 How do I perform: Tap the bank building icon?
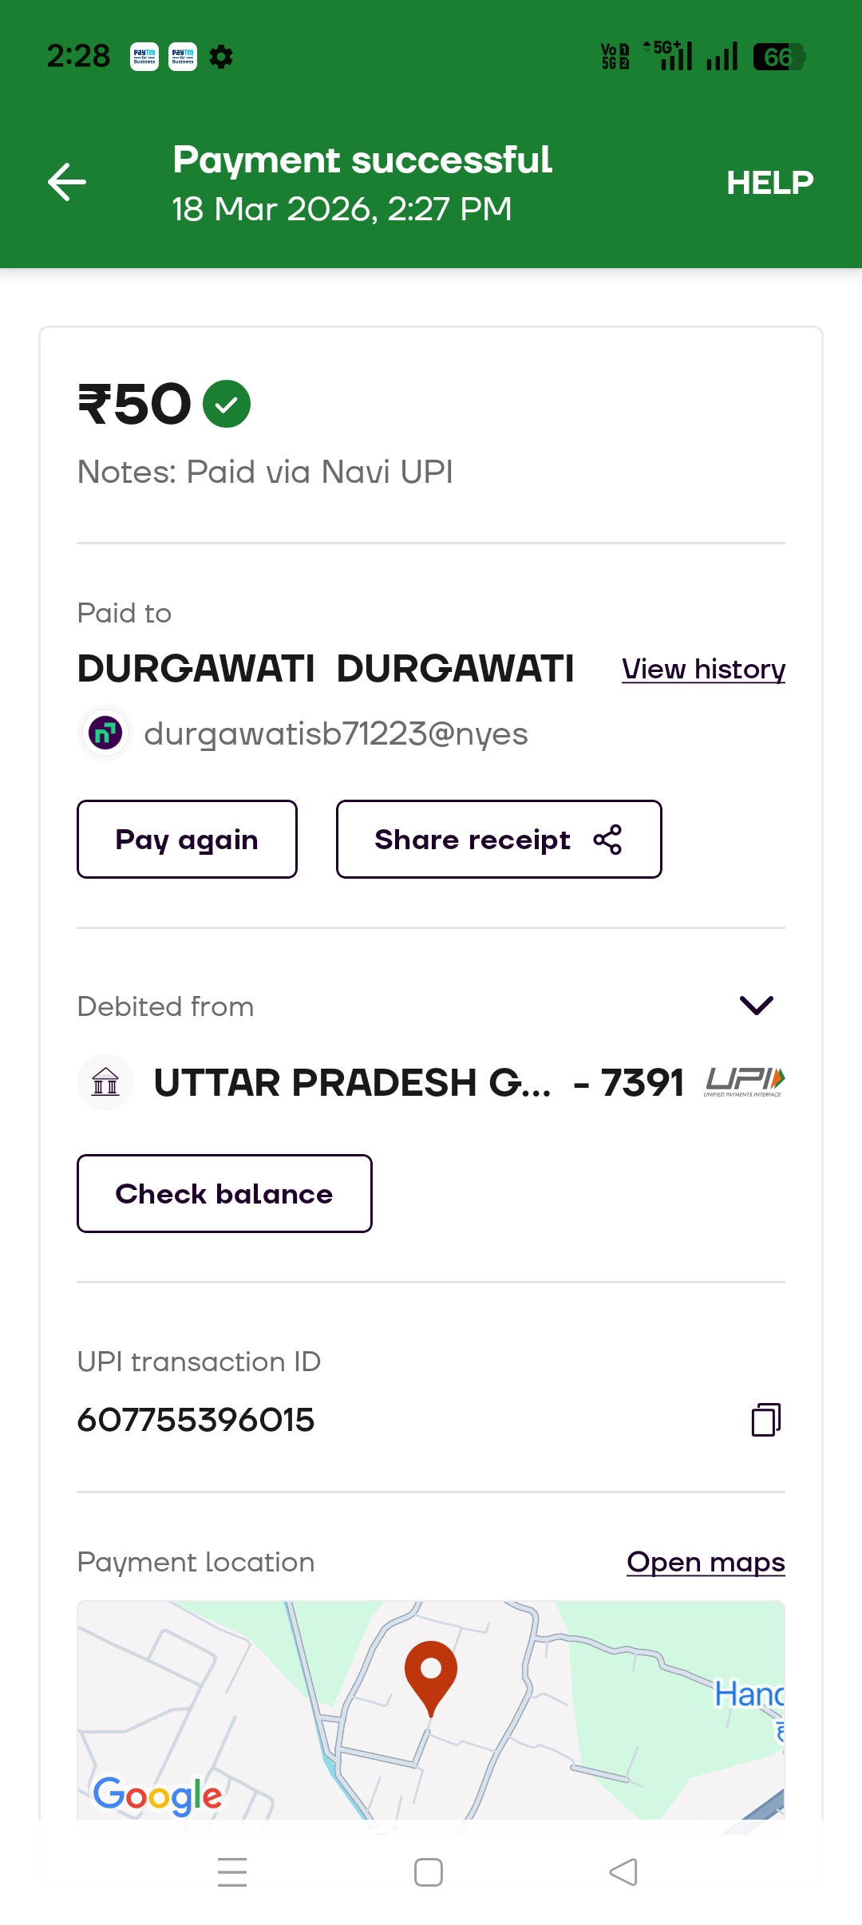105,1082
